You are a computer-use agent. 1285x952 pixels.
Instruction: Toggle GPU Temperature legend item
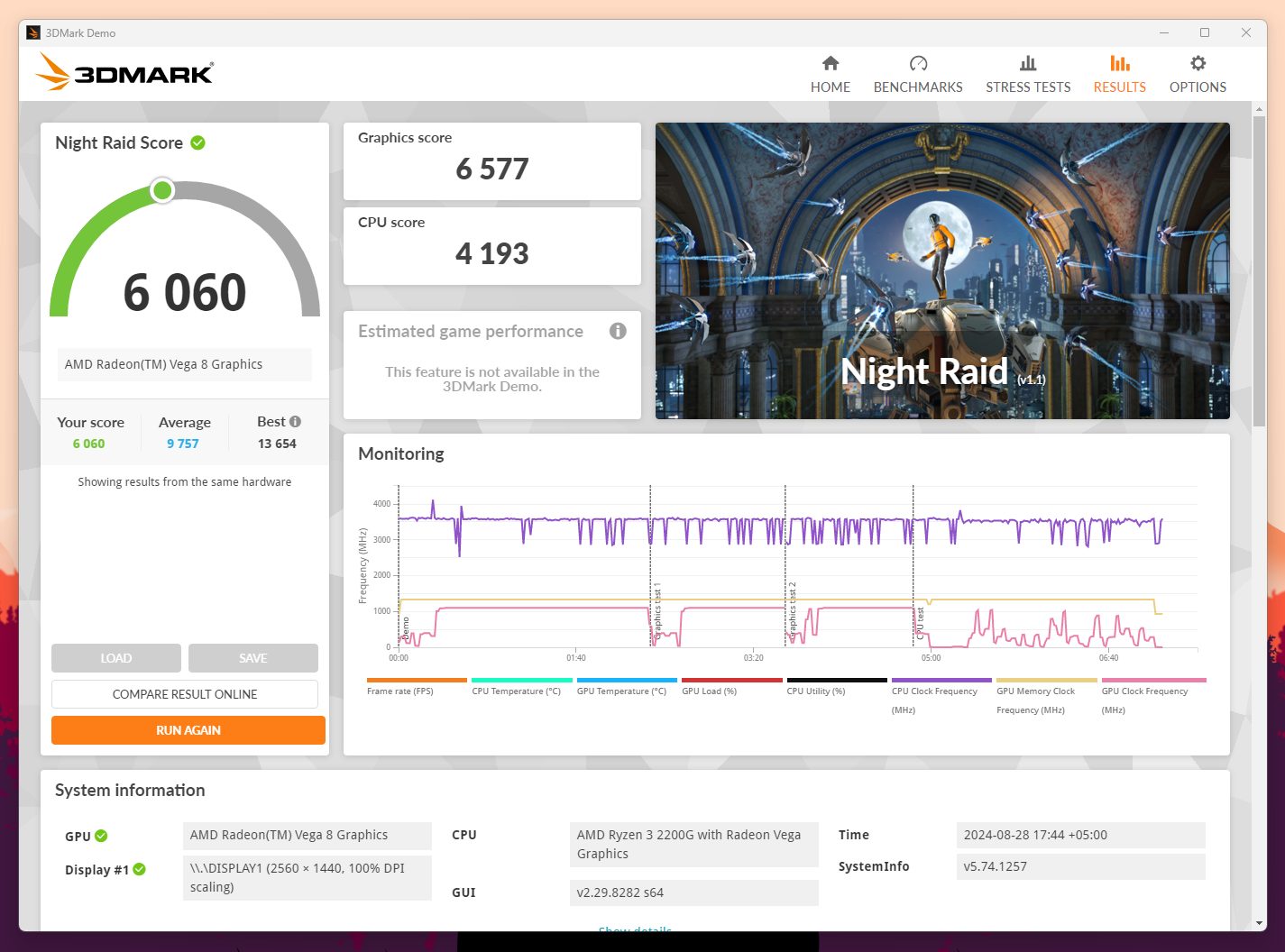click(627, 687)
